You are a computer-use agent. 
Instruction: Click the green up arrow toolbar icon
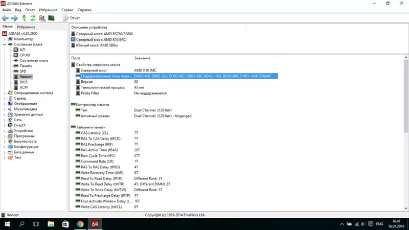24,18
